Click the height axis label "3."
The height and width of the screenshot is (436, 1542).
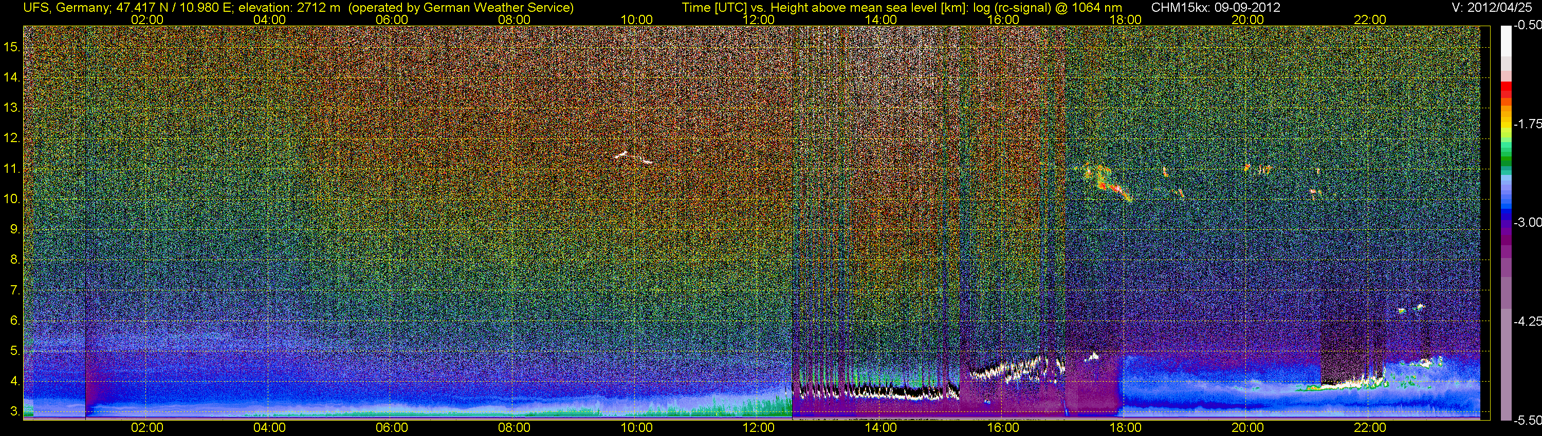pyautogui.click(x=15, y=412)
